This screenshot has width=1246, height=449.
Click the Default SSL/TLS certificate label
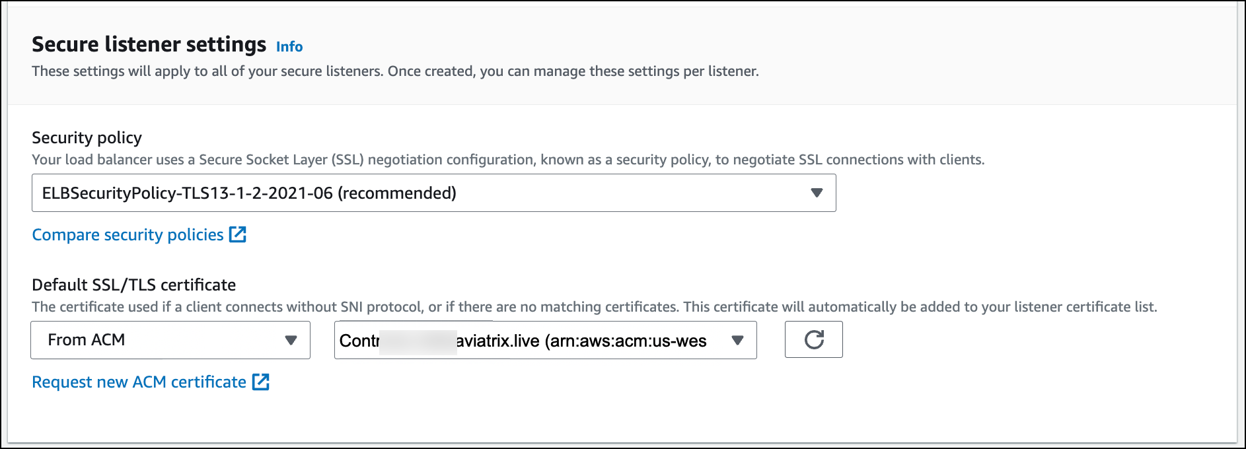(133, 285)
